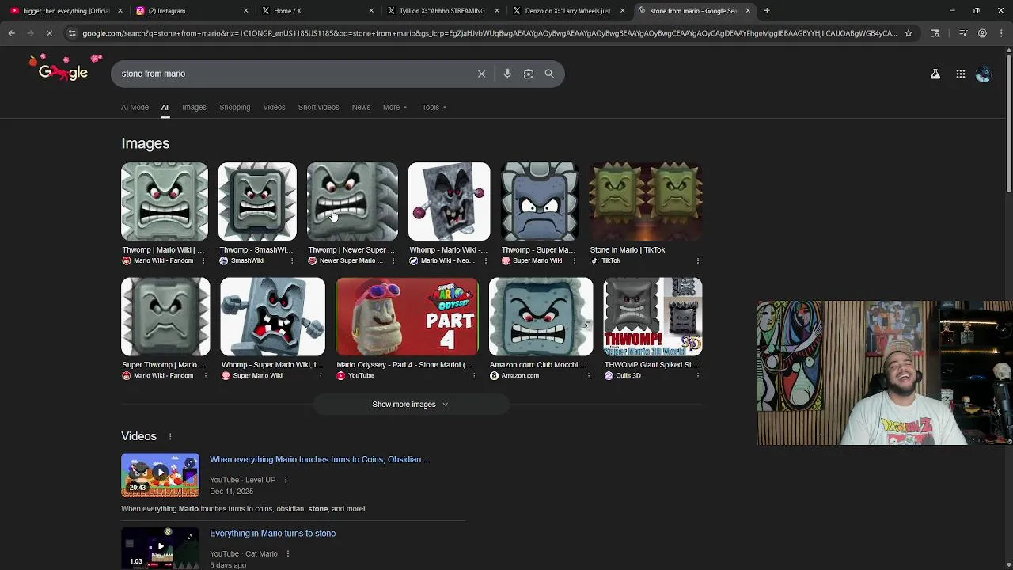Open a new browser tab

point(767,11)
